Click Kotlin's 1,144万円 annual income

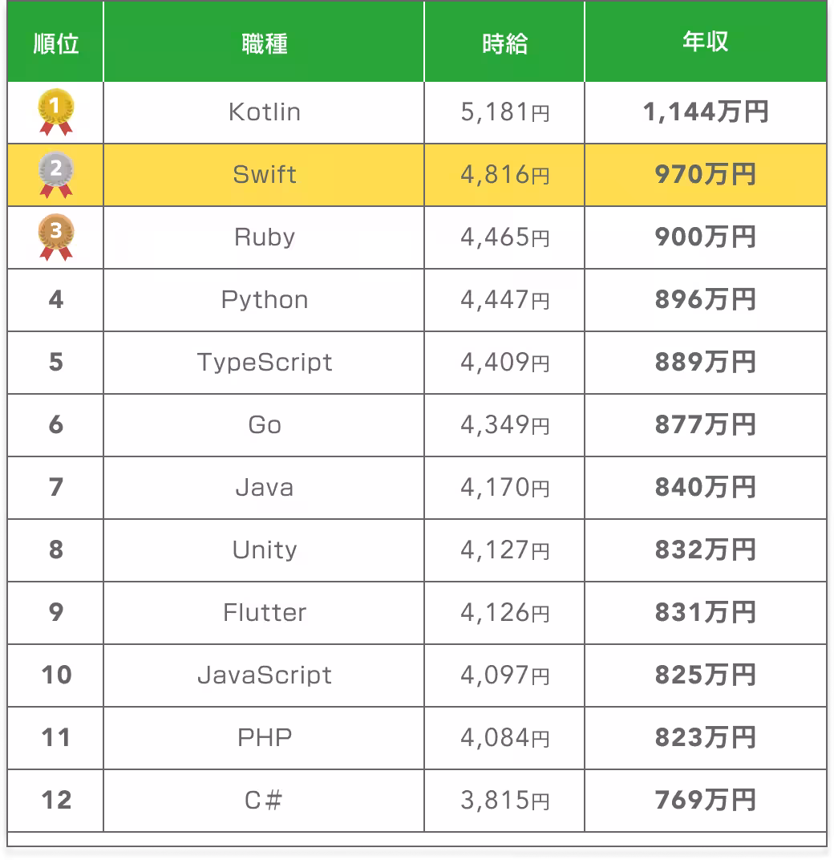705,112
